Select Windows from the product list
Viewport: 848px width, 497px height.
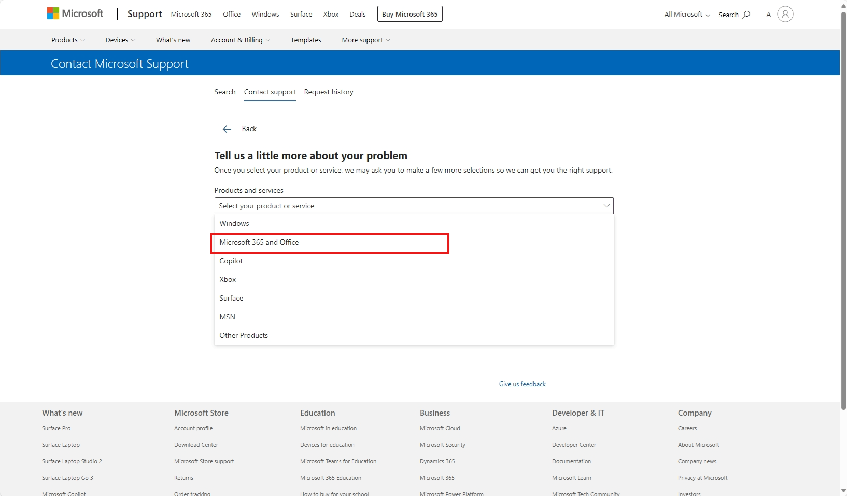tap(414, 223)
